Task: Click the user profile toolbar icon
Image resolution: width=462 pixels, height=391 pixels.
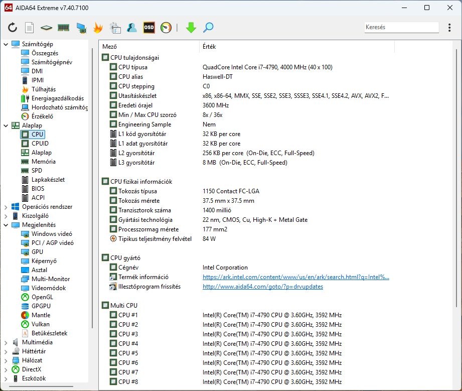Action: [132, 28]
